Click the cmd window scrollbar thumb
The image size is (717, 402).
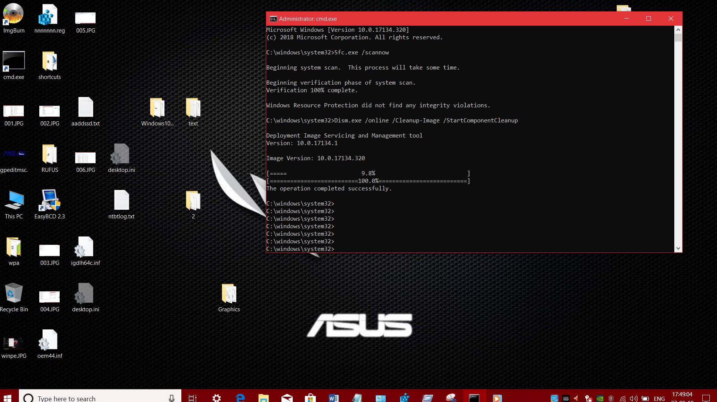(678, 37)
